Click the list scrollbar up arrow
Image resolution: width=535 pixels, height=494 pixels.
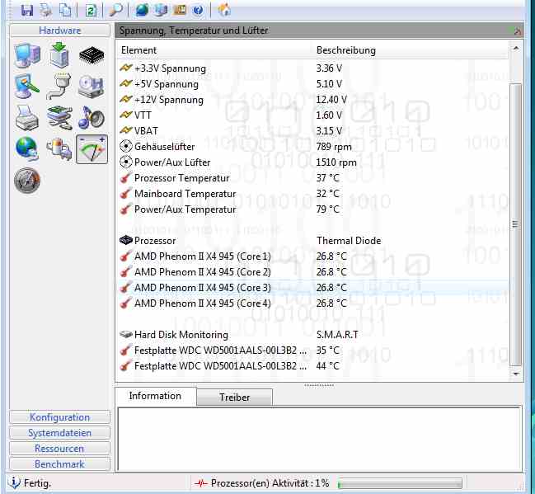[x=516, y=49]
